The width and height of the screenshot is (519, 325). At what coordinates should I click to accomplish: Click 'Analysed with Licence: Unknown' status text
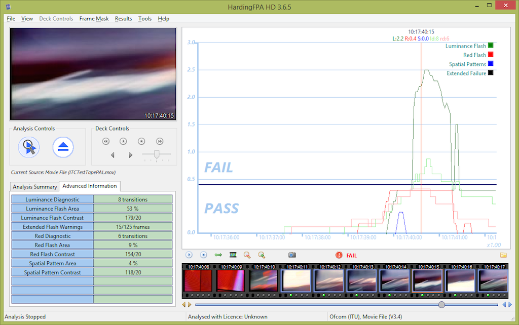[228, 316]
